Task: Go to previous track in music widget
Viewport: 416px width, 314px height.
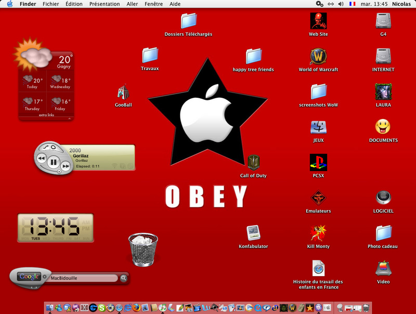Action: [42, 159]
